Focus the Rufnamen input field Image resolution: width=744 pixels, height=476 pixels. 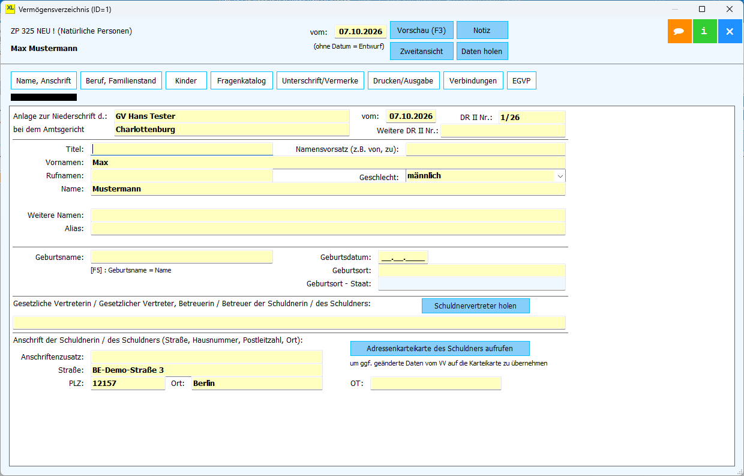(182, 176)
